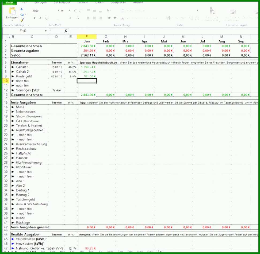Toggle bottom vertical alignment

click(100, 11)
